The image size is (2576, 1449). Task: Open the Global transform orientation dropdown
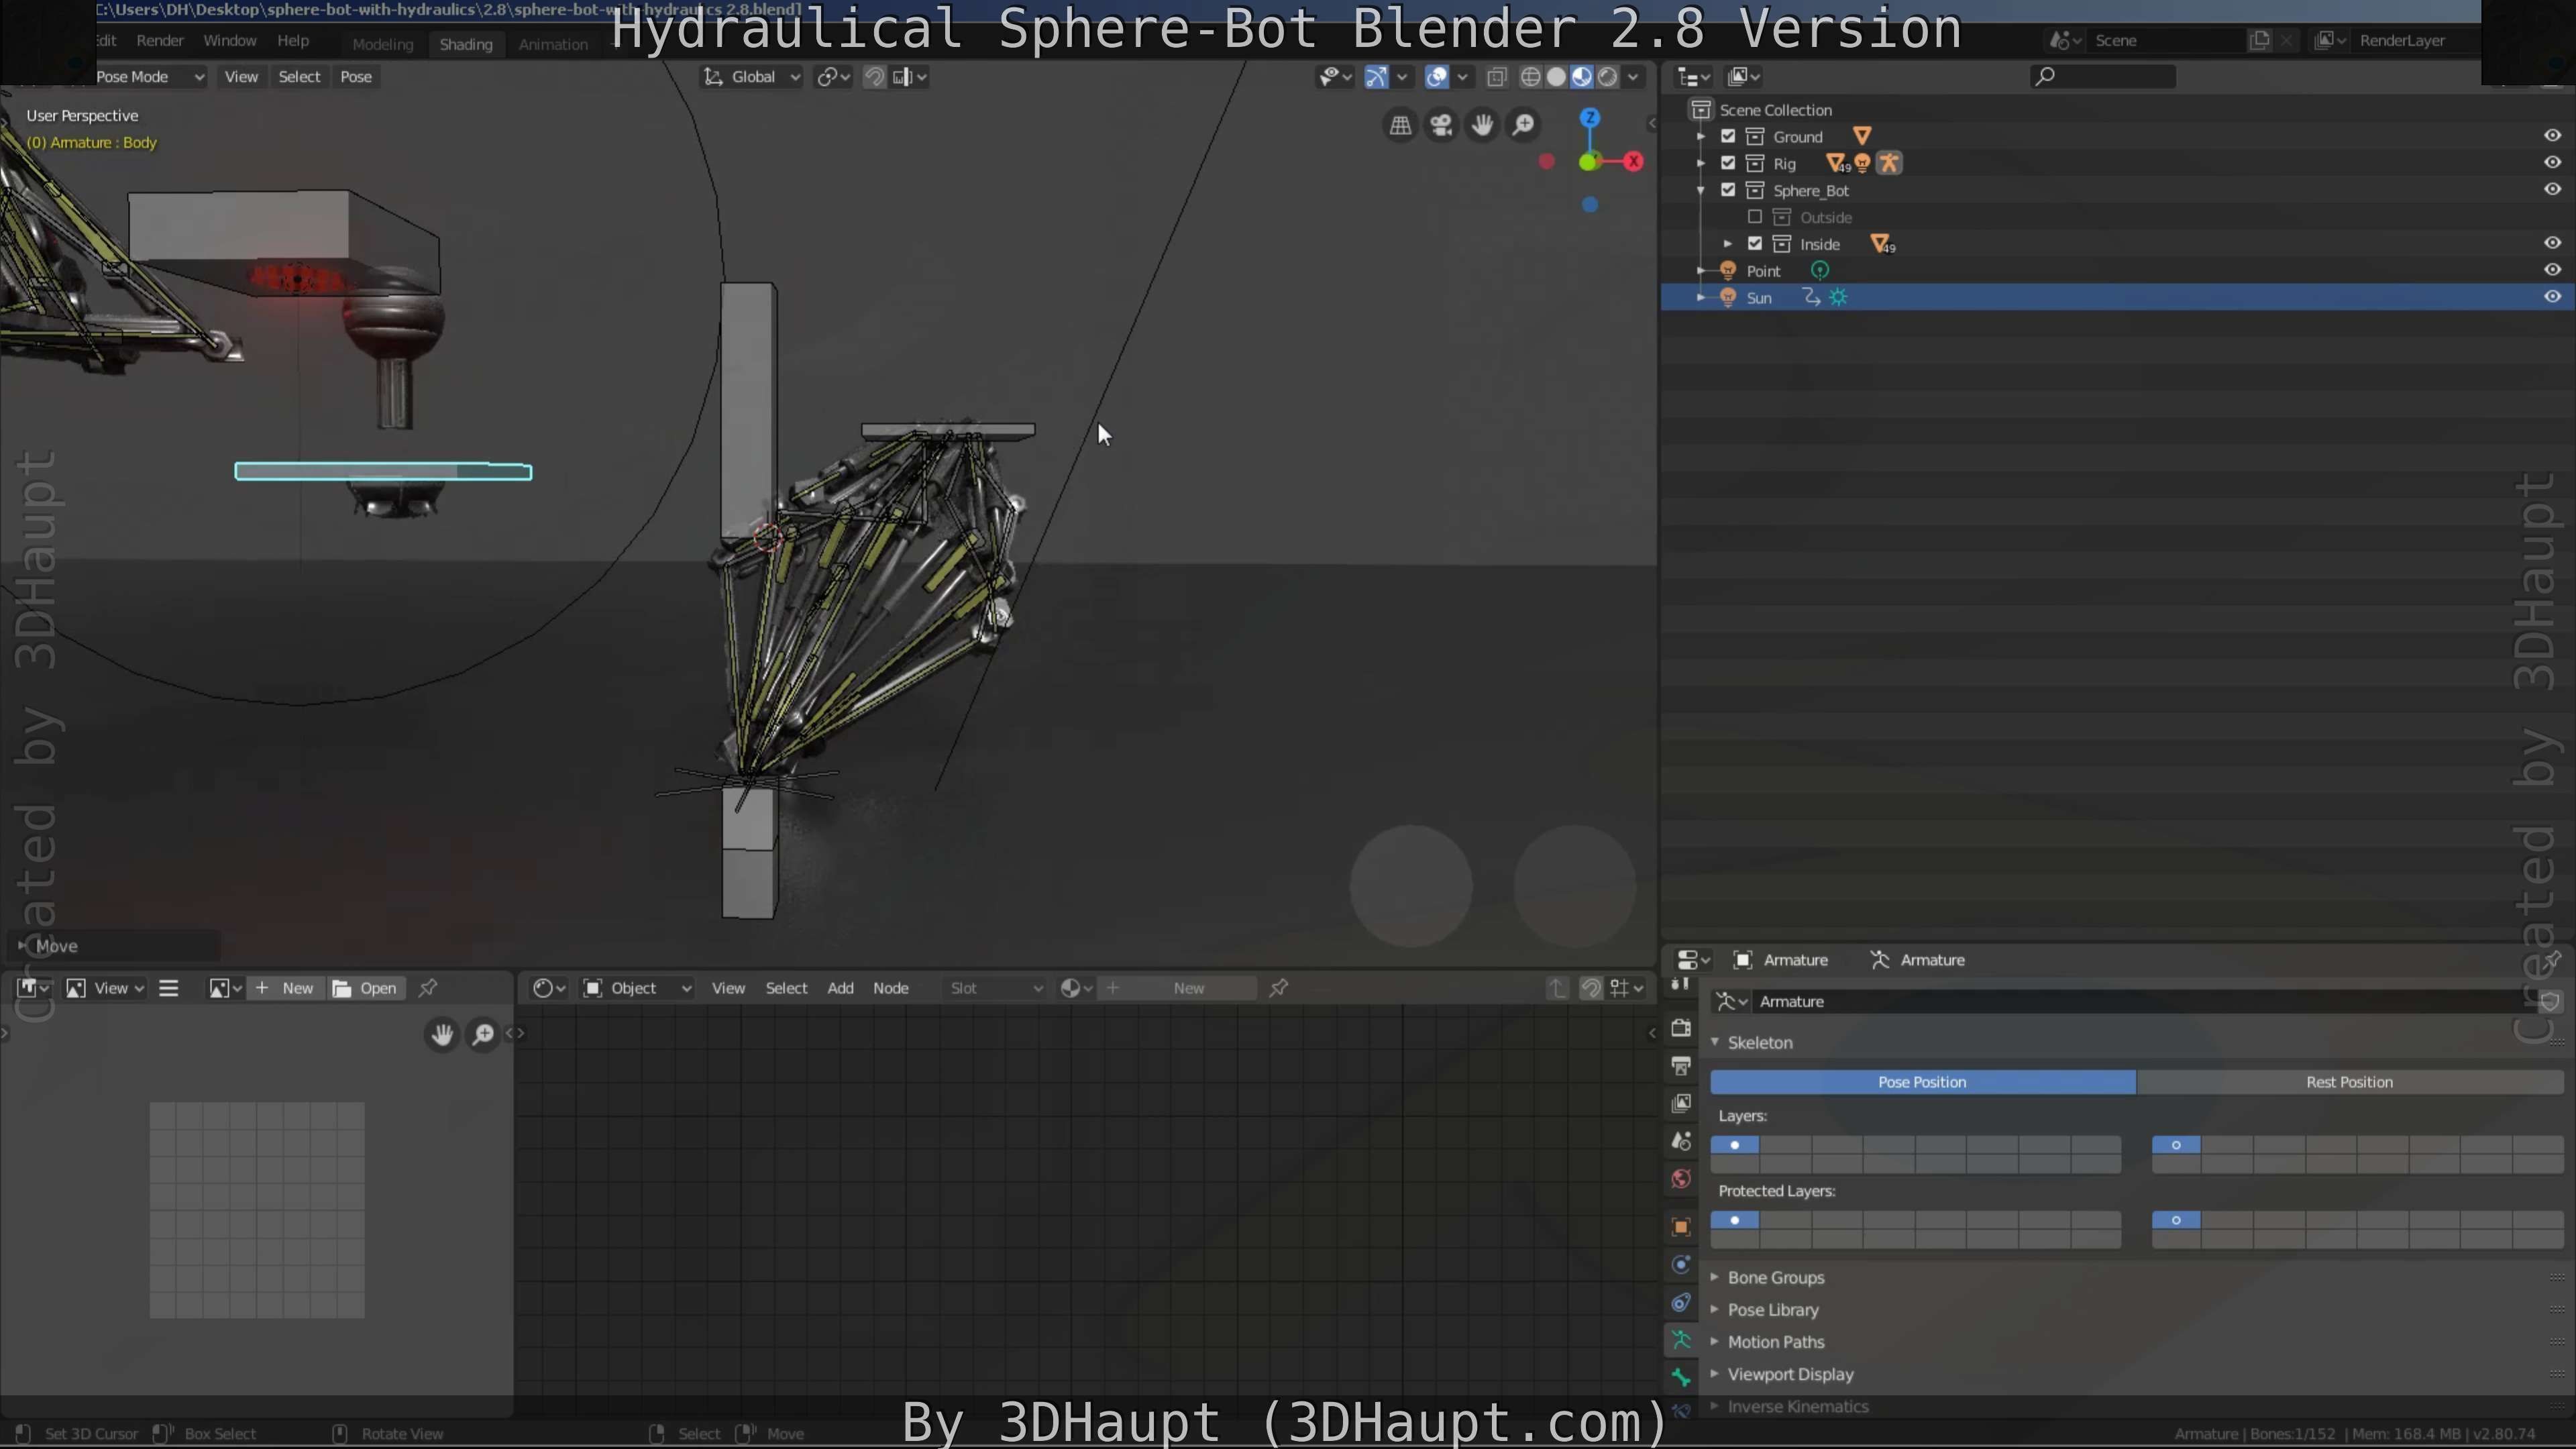coord(752,77)
